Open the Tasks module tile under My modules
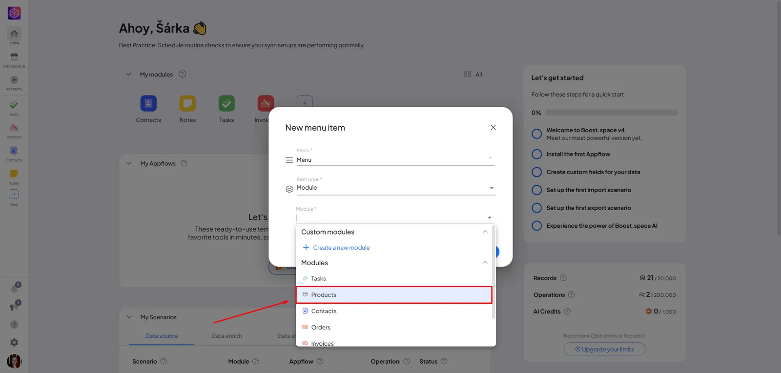The width and height of the screenshot is (781, 373). click(226, 109)
